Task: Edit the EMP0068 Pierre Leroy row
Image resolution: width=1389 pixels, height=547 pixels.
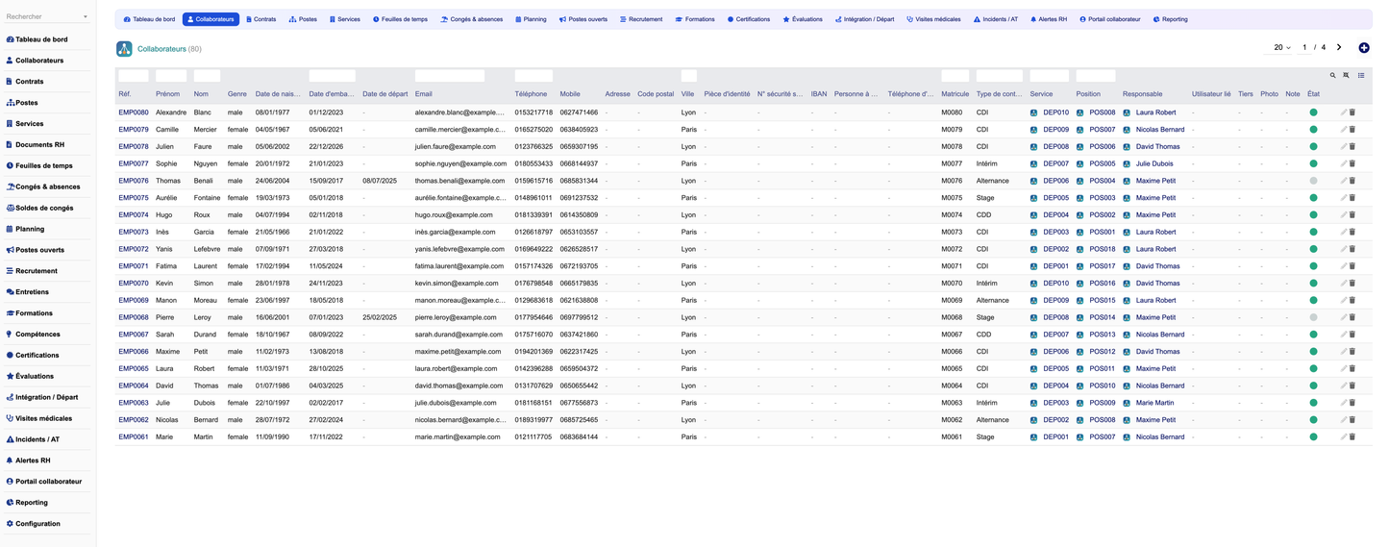Action: 1343,317
